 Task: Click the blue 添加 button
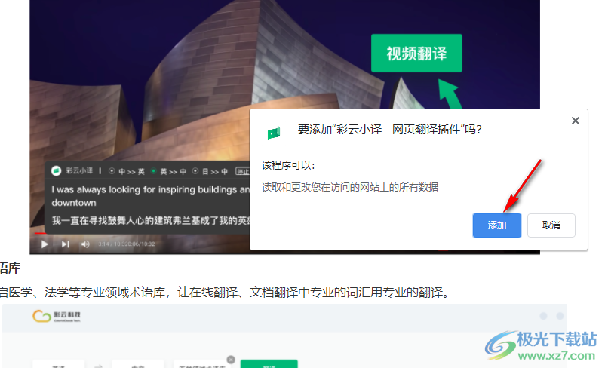tap(496, 225)
